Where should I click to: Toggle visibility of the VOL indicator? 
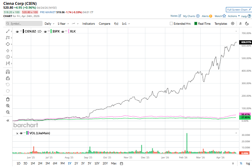point(21,133)
